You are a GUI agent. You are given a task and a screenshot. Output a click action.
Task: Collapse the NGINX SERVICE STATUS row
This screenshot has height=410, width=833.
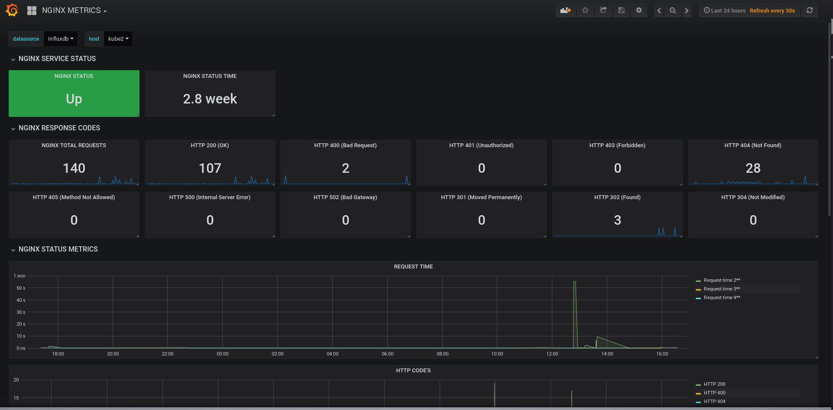(57, 59)
